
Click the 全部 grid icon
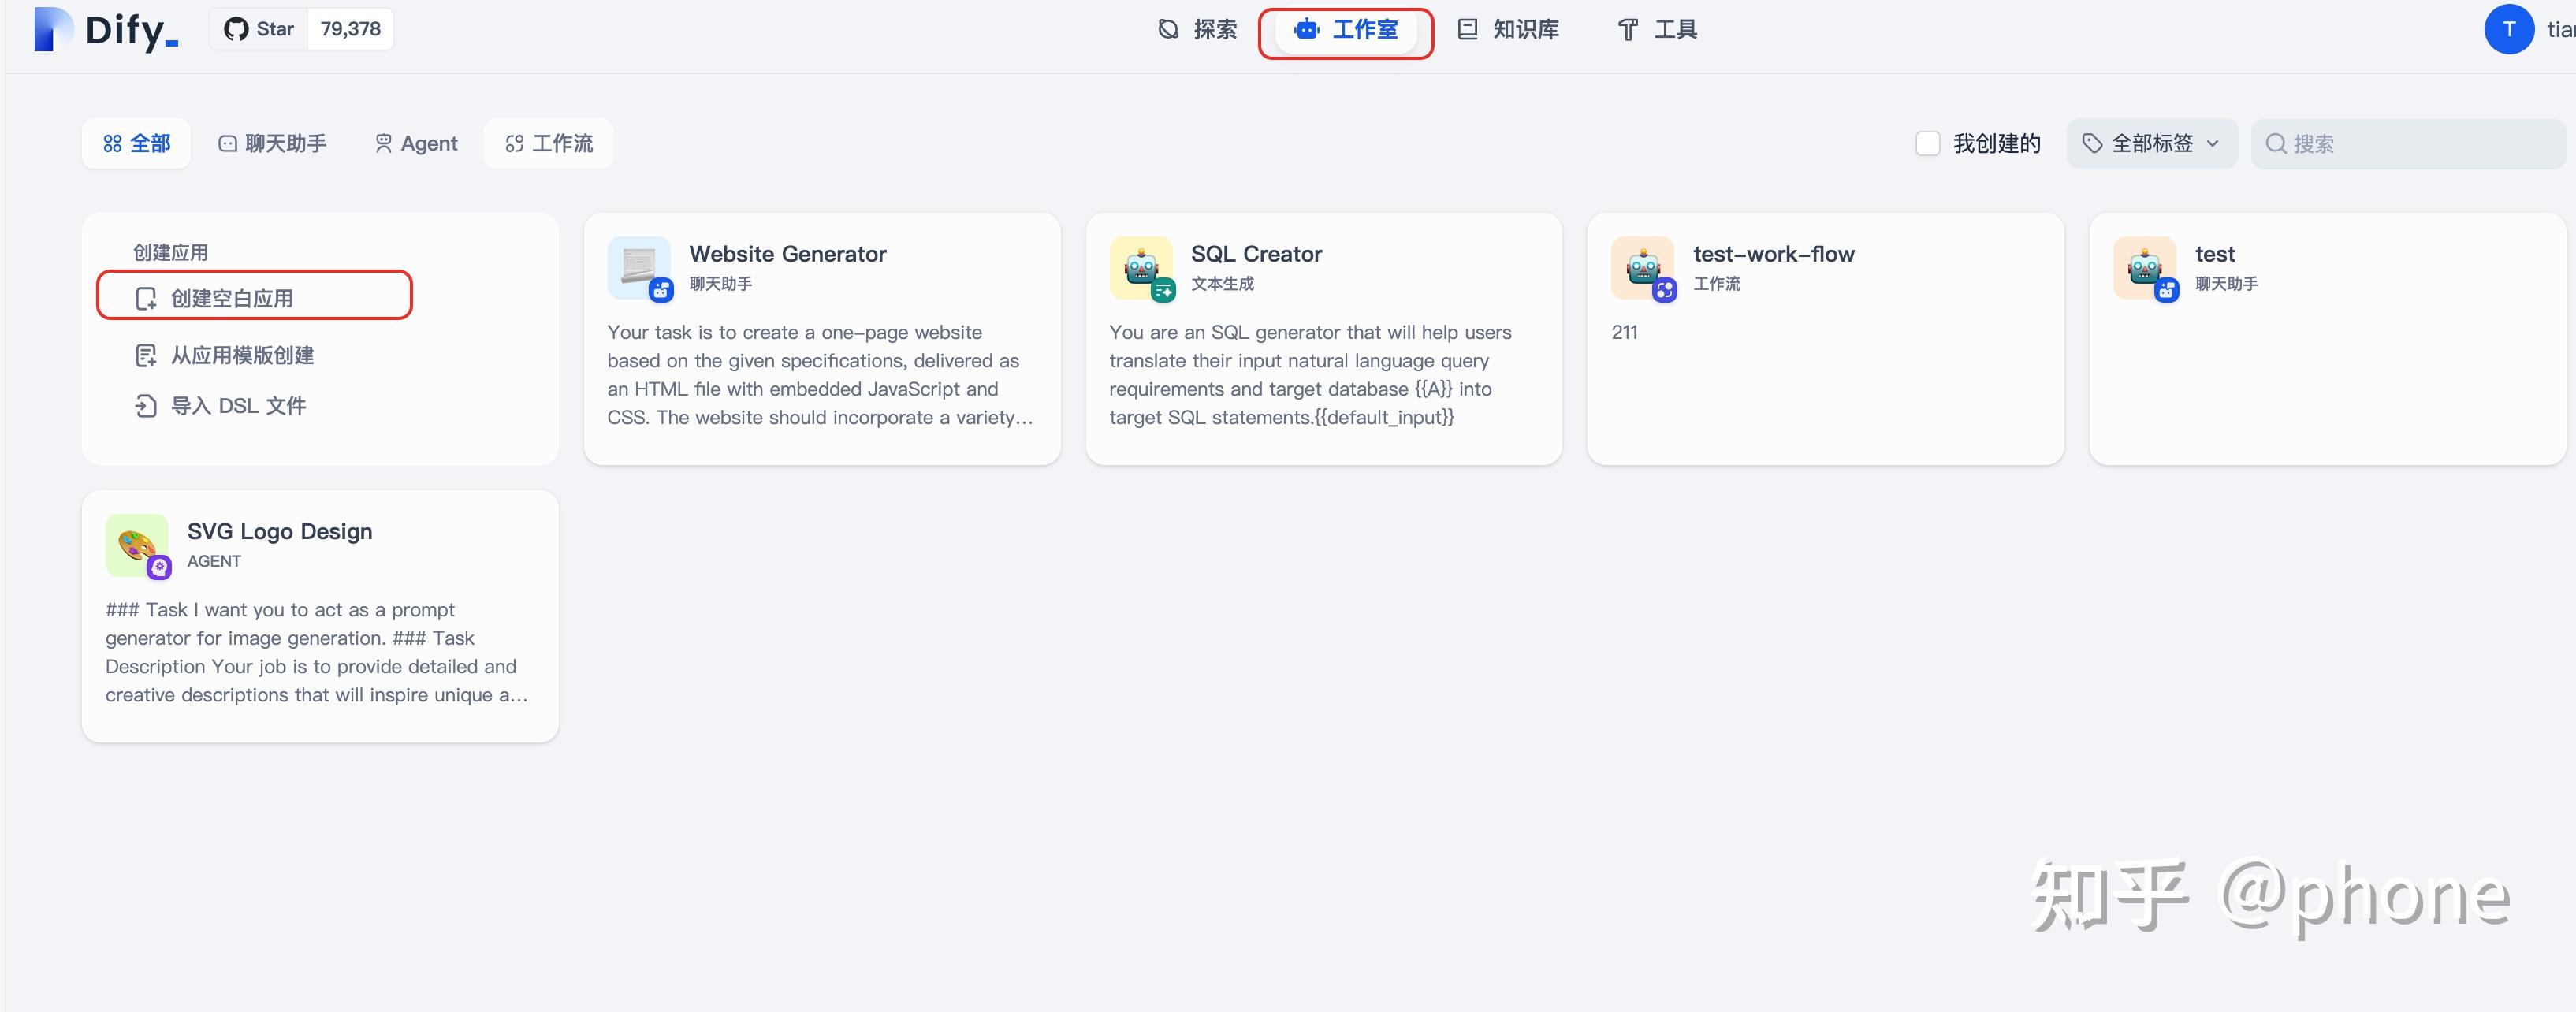[x=113, y=144]
